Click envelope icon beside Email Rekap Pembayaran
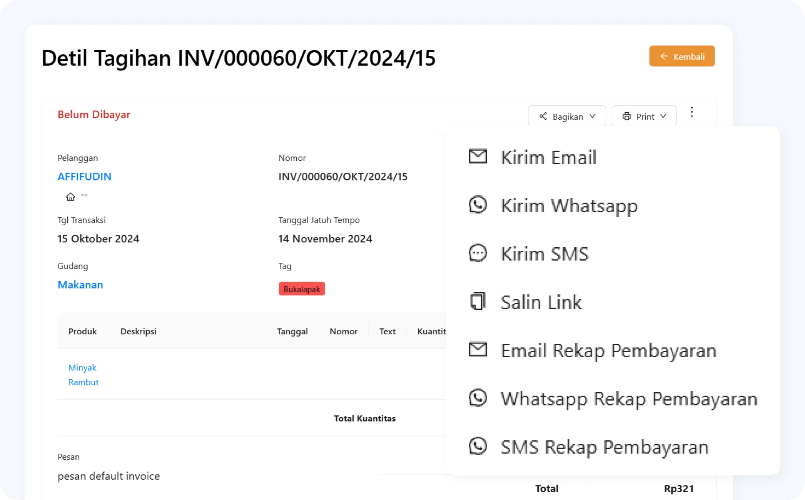 tap(478, 350)
